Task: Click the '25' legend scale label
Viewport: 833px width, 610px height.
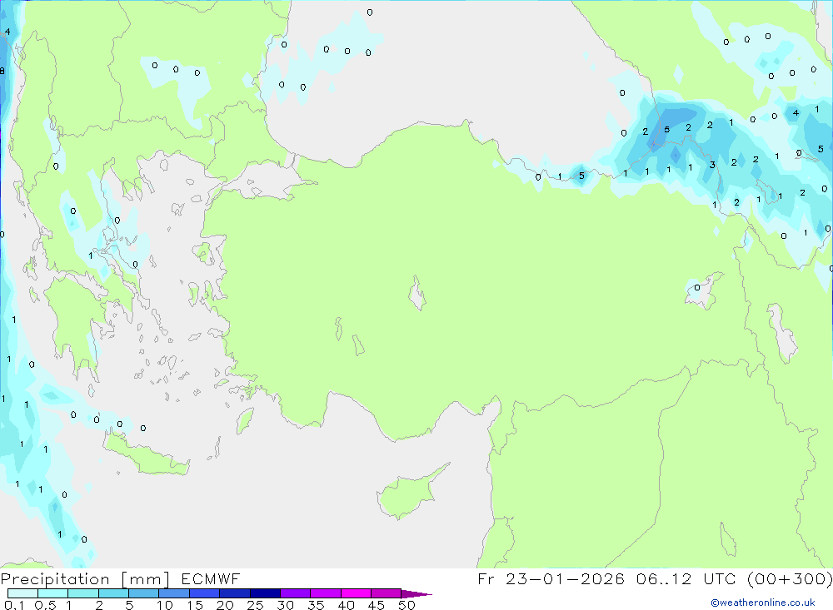Action: point(255,605)
